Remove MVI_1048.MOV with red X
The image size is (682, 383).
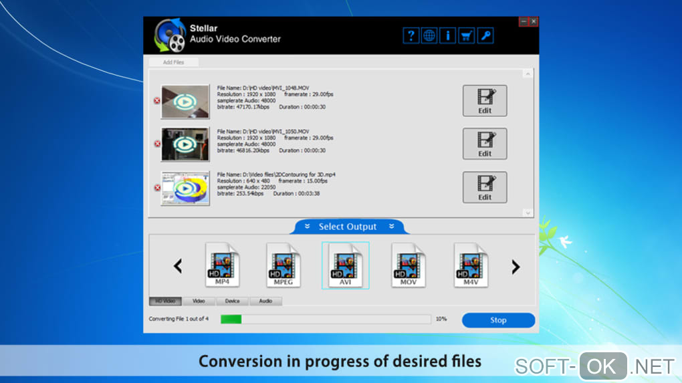click(157, 100)
